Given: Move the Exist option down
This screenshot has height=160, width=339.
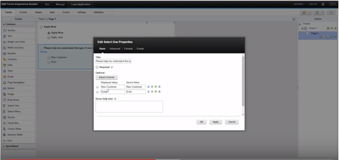Looking at the screenshot, I should (152, 92).
